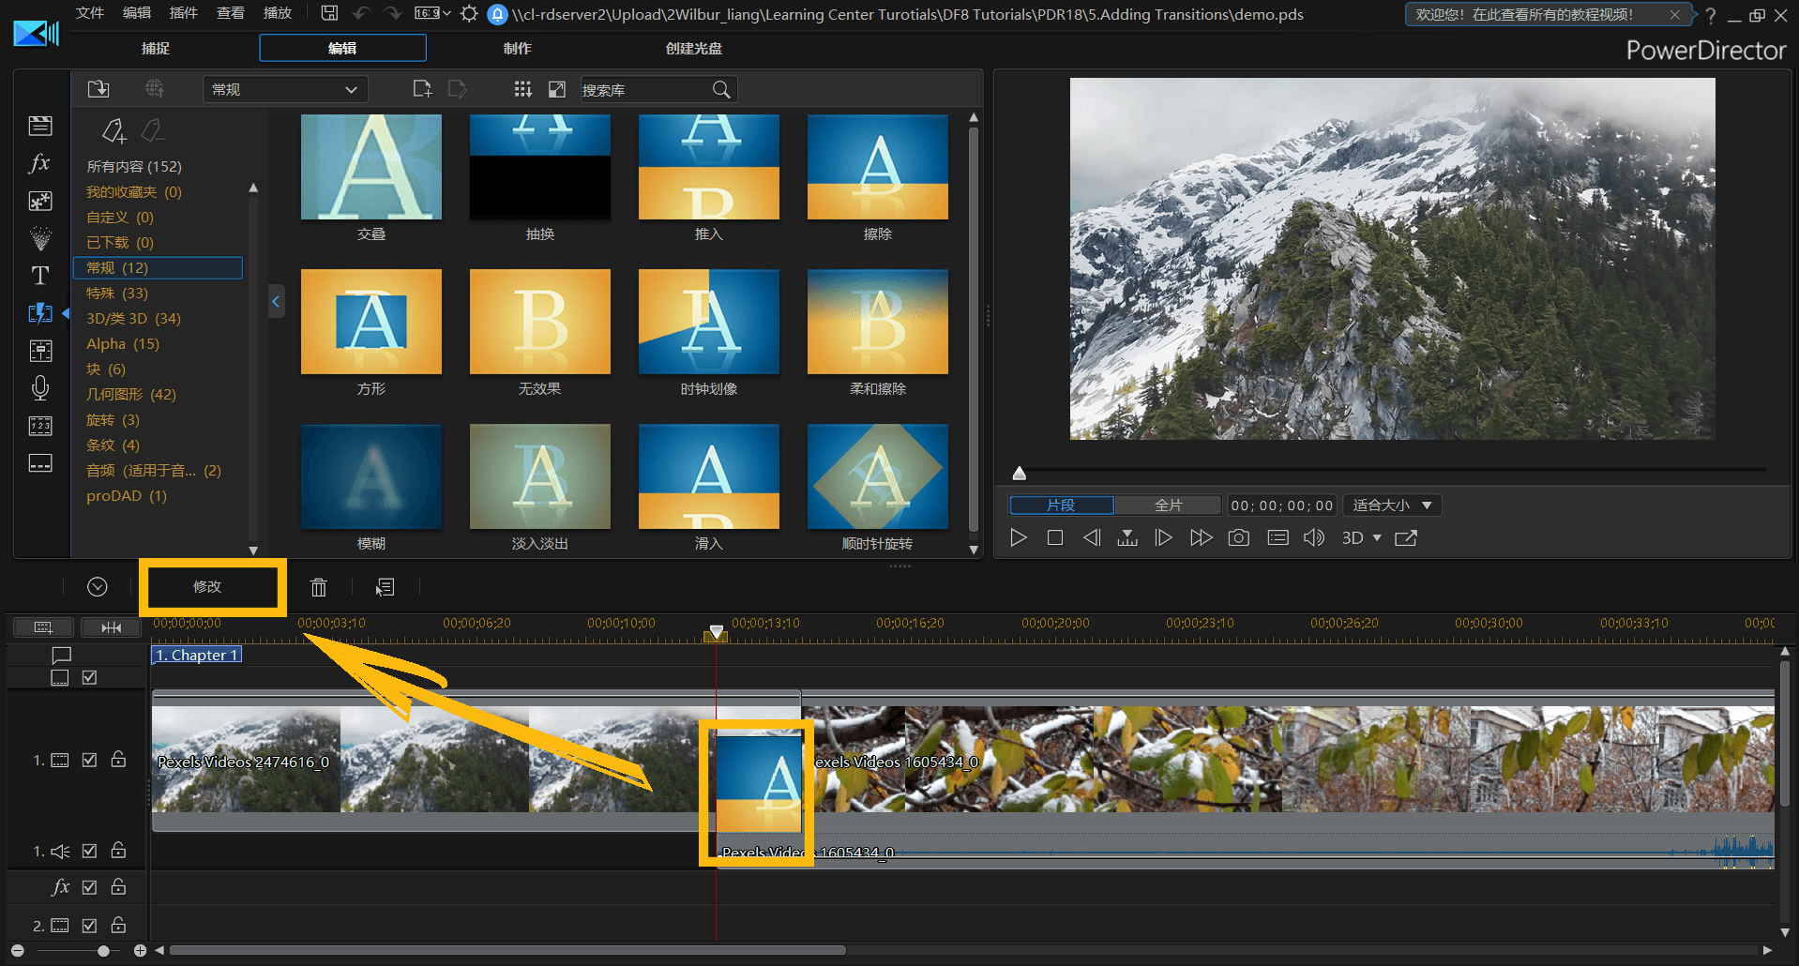This screenshot has height=966, width=1799.
Task: Open the Subtitle Room icon
Action: [x=40, y=463]
